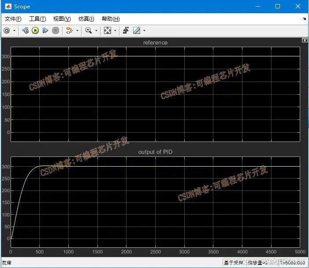Expand the Zoom tool dropdown arrow
309x268 pixels.
pos(96,30)
